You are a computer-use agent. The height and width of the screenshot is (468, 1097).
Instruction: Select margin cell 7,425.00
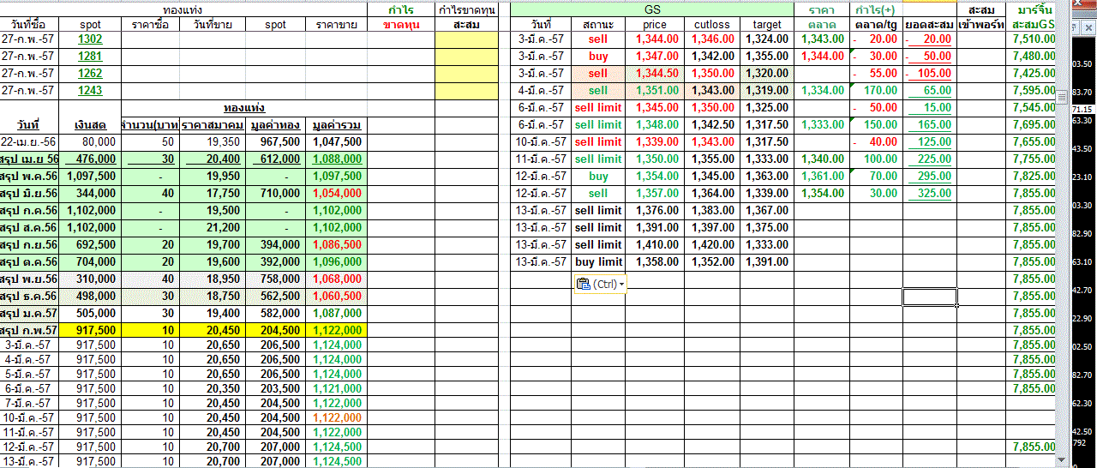(1033, 74)
